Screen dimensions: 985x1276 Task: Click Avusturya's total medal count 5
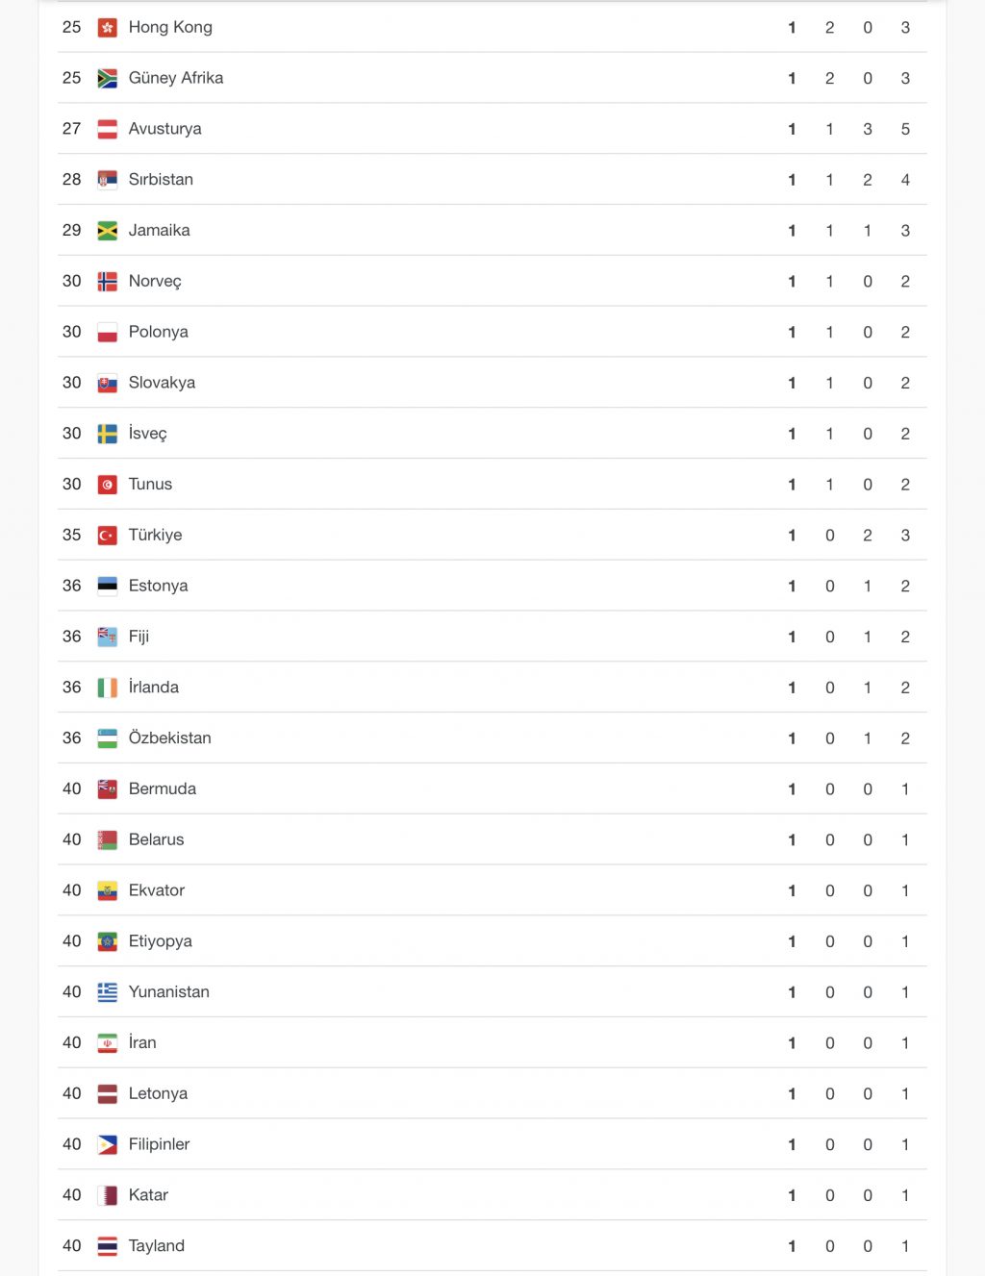pyautogui.click(x=905, y=129)
